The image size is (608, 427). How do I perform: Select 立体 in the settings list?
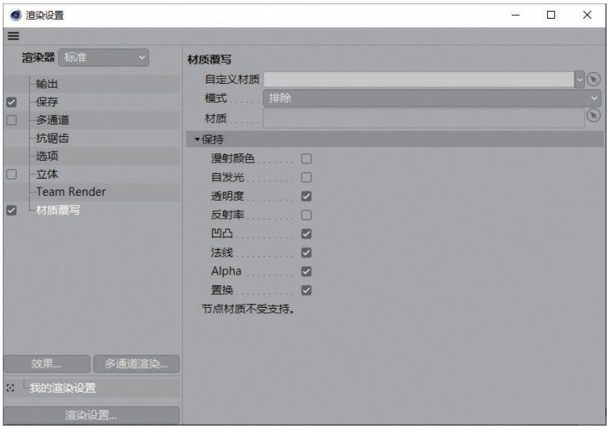(x=46, y=174)
